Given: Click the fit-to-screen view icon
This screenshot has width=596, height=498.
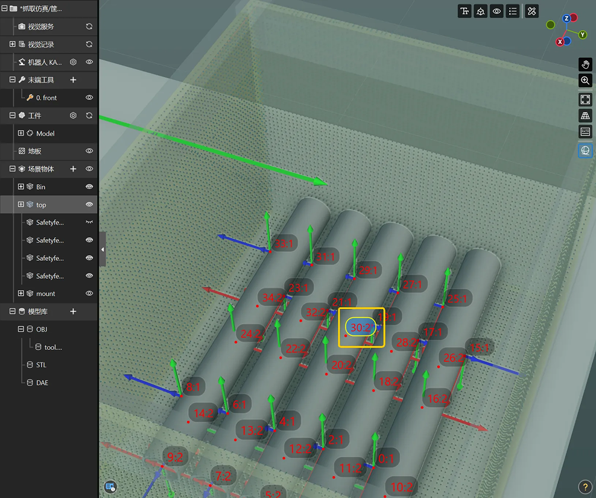Looking at the screenshot, I should (x=585, y=100).
